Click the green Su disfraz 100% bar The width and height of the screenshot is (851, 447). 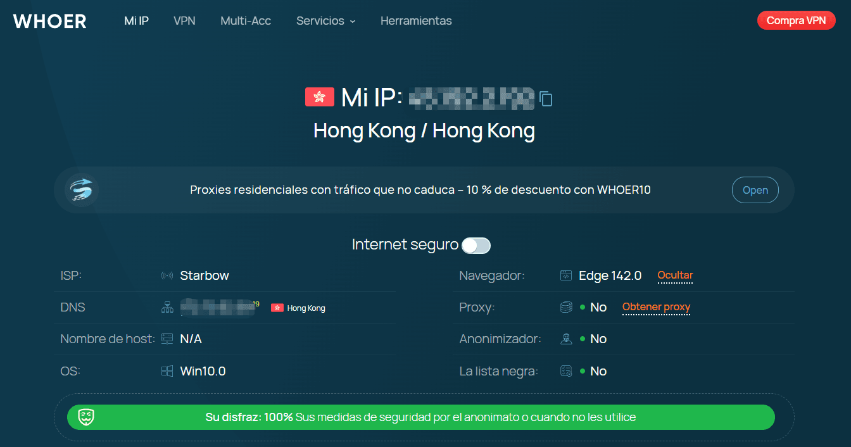420,417
